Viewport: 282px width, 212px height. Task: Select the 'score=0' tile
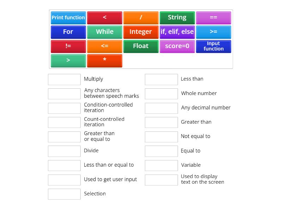pyautogui.click(x=177, y=46)
